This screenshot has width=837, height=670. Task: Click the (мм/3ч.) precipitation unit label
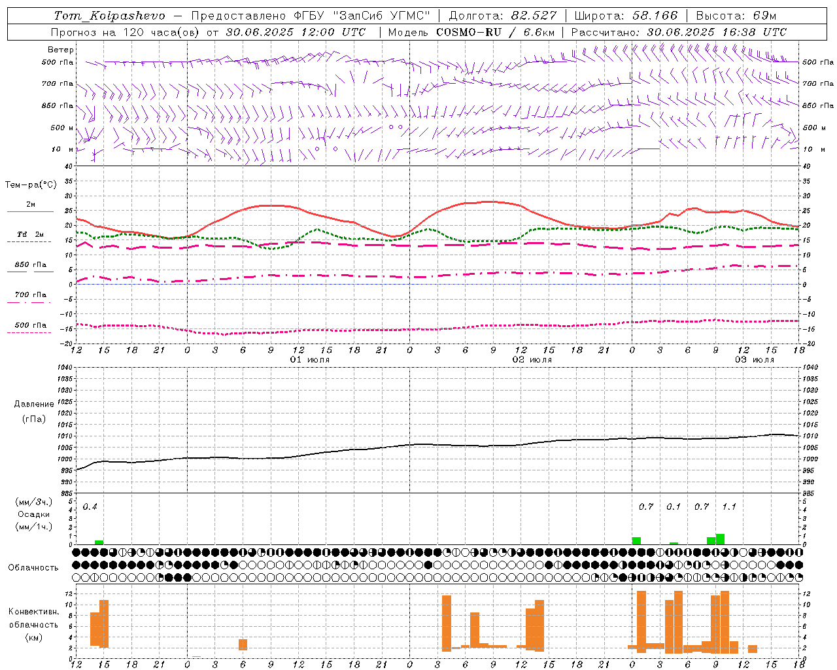[x=34, y=502]
